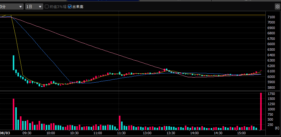Select the tall closing volume bar
The height and width of the screenshot is (137, 281).
point(261,111)
